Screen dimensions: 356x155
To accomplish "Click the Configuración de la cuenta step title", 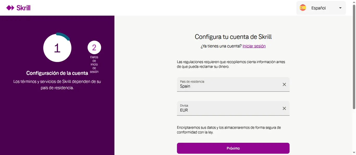I will click(57, 73).
